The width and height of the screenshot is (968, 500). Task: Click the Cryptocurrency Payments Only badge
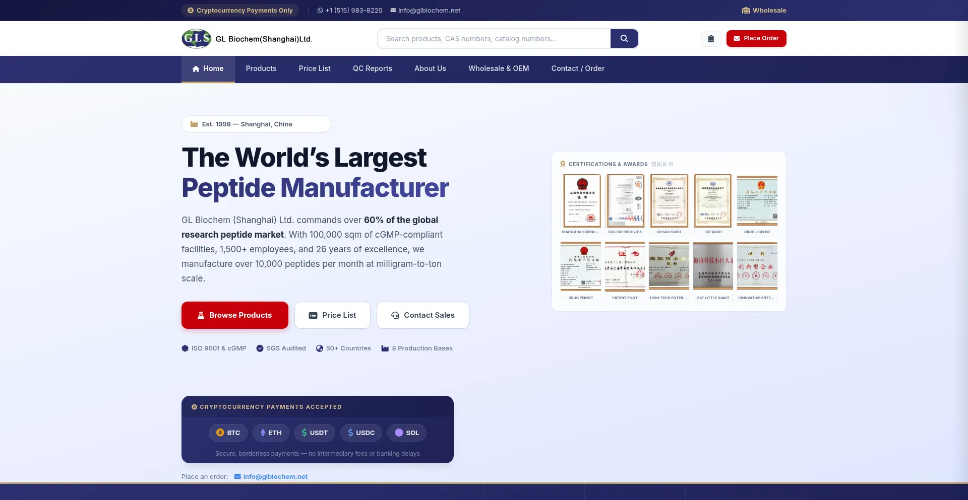coord(240,11)
